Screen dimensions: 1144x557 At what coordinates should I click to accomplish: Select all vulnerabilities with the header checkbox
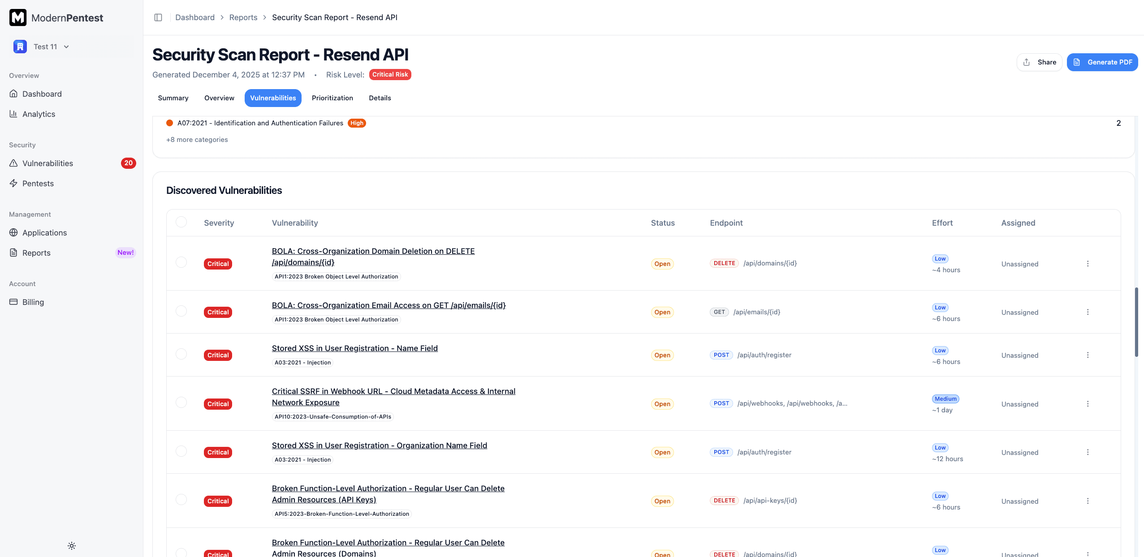pos(181,222)
